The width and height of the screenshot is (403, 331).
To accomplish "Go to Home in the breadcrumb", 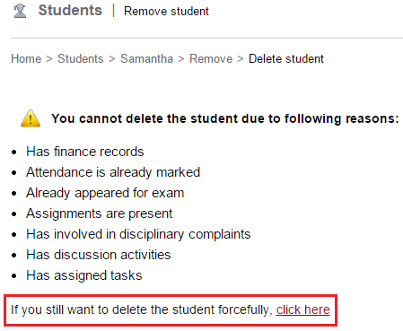I will pos(26,58).
